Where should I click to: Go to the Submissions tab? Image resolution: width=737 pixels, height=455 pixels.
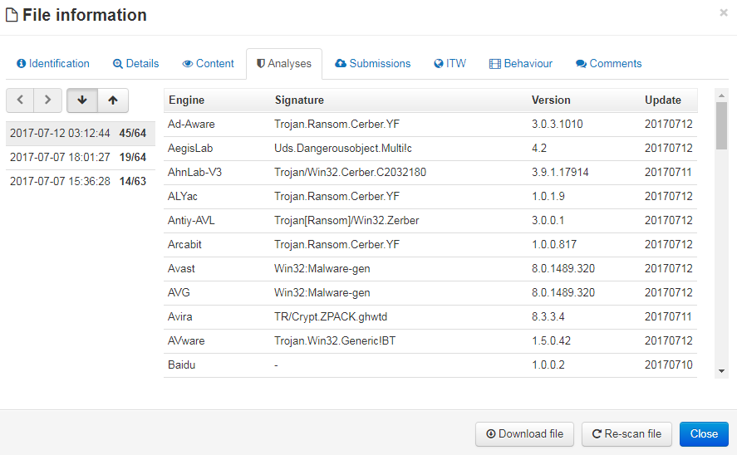tap(372, 63)
